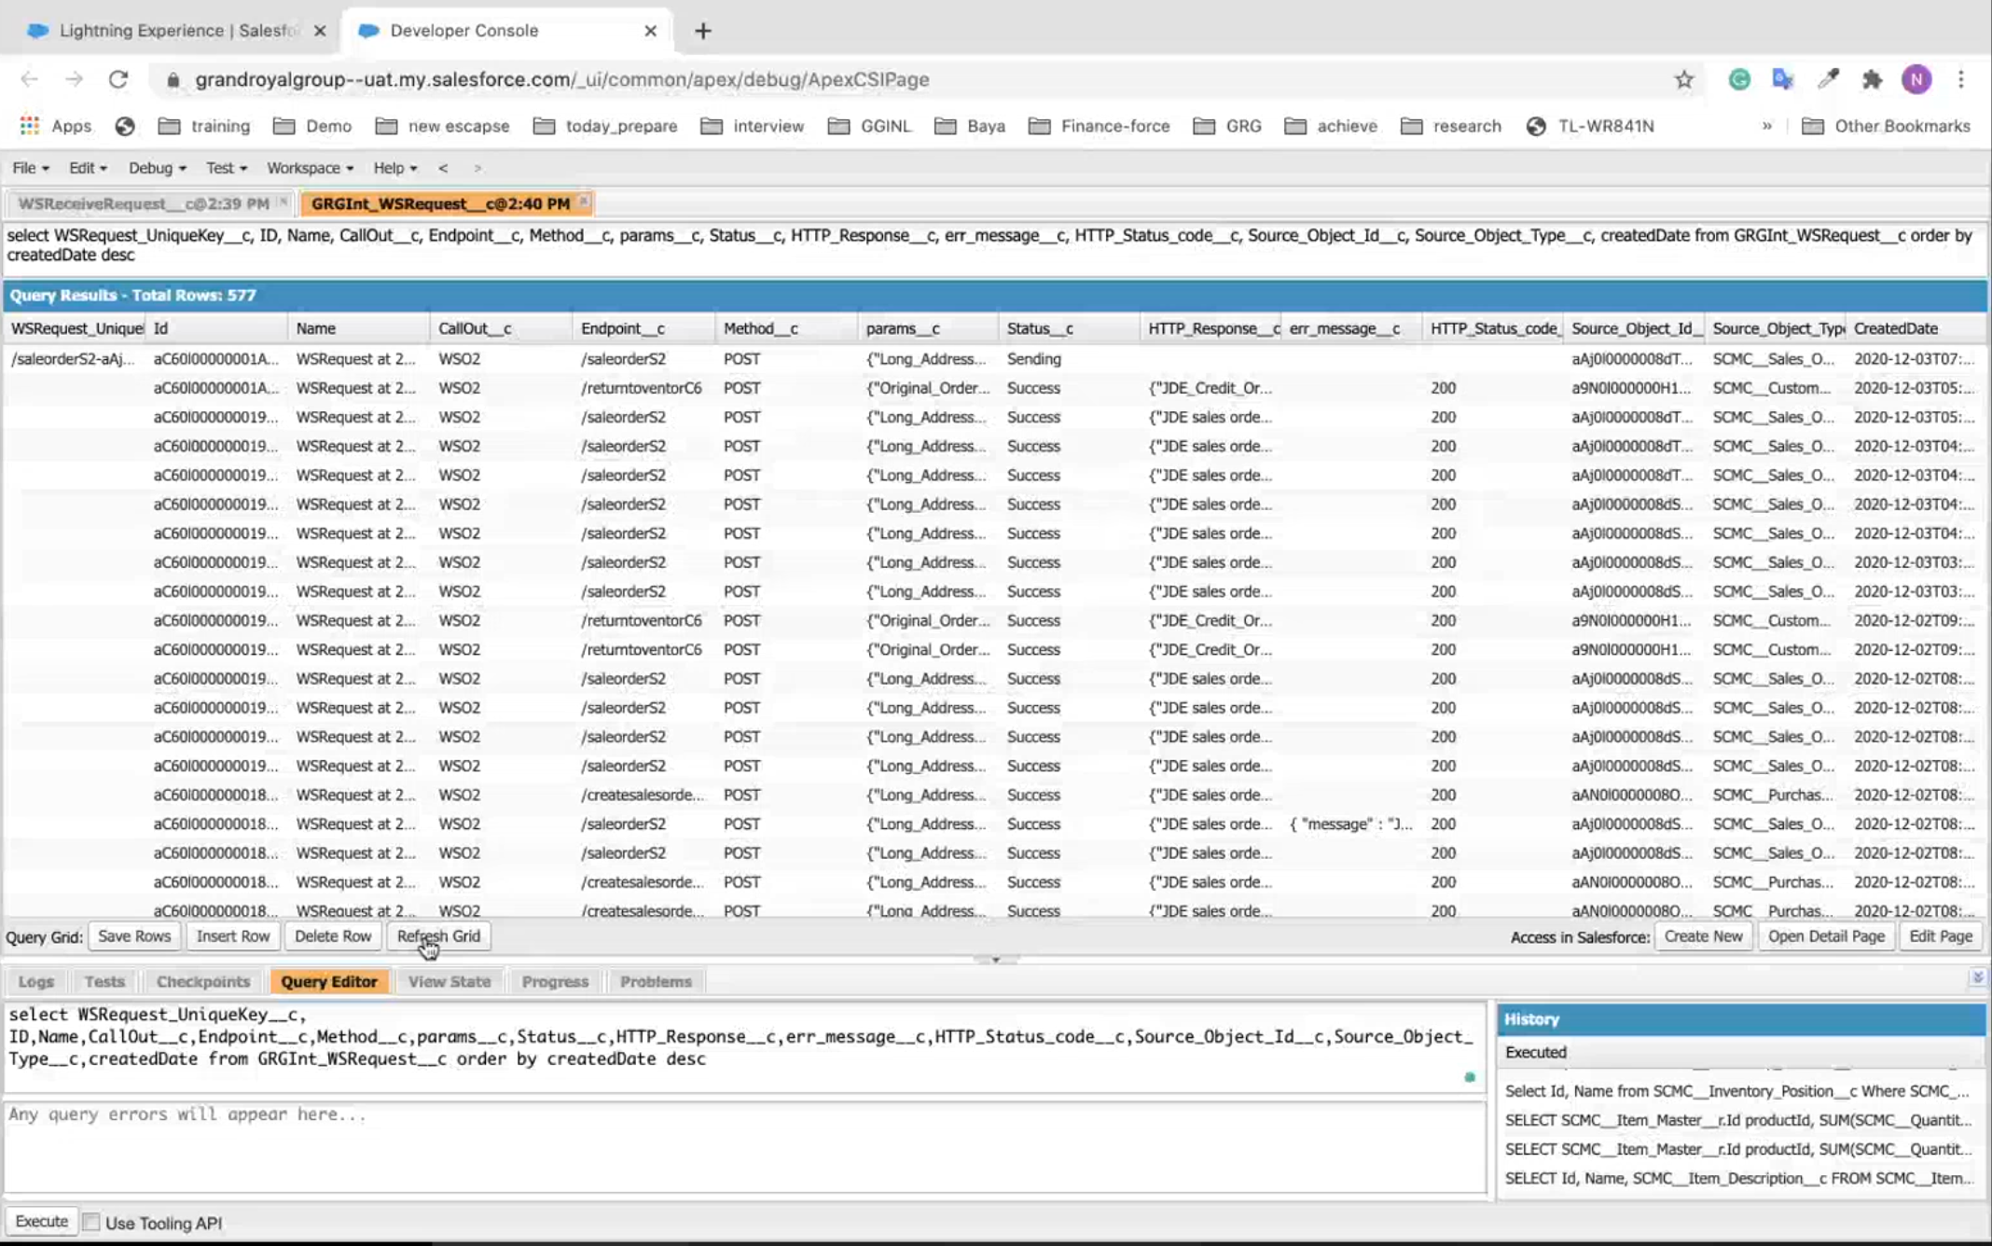Open a new browser tab

click(702, 31)
